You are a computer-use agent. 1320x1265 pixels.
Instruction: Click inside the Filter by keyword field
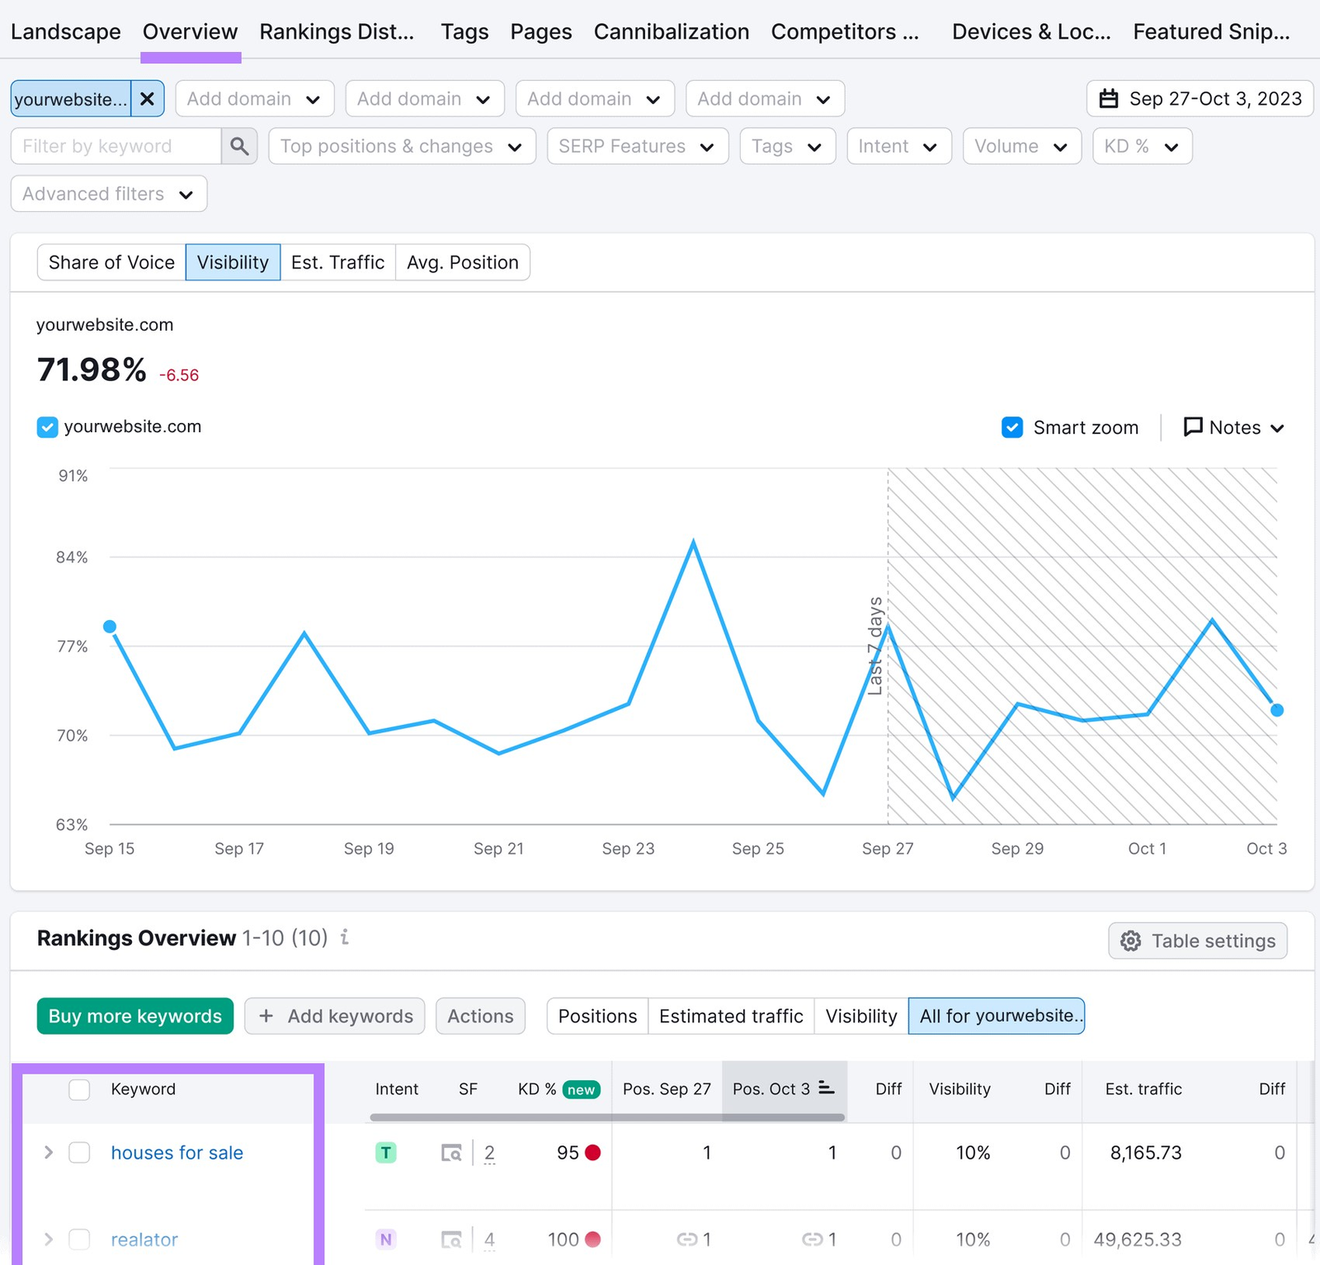tap(115, 146)
